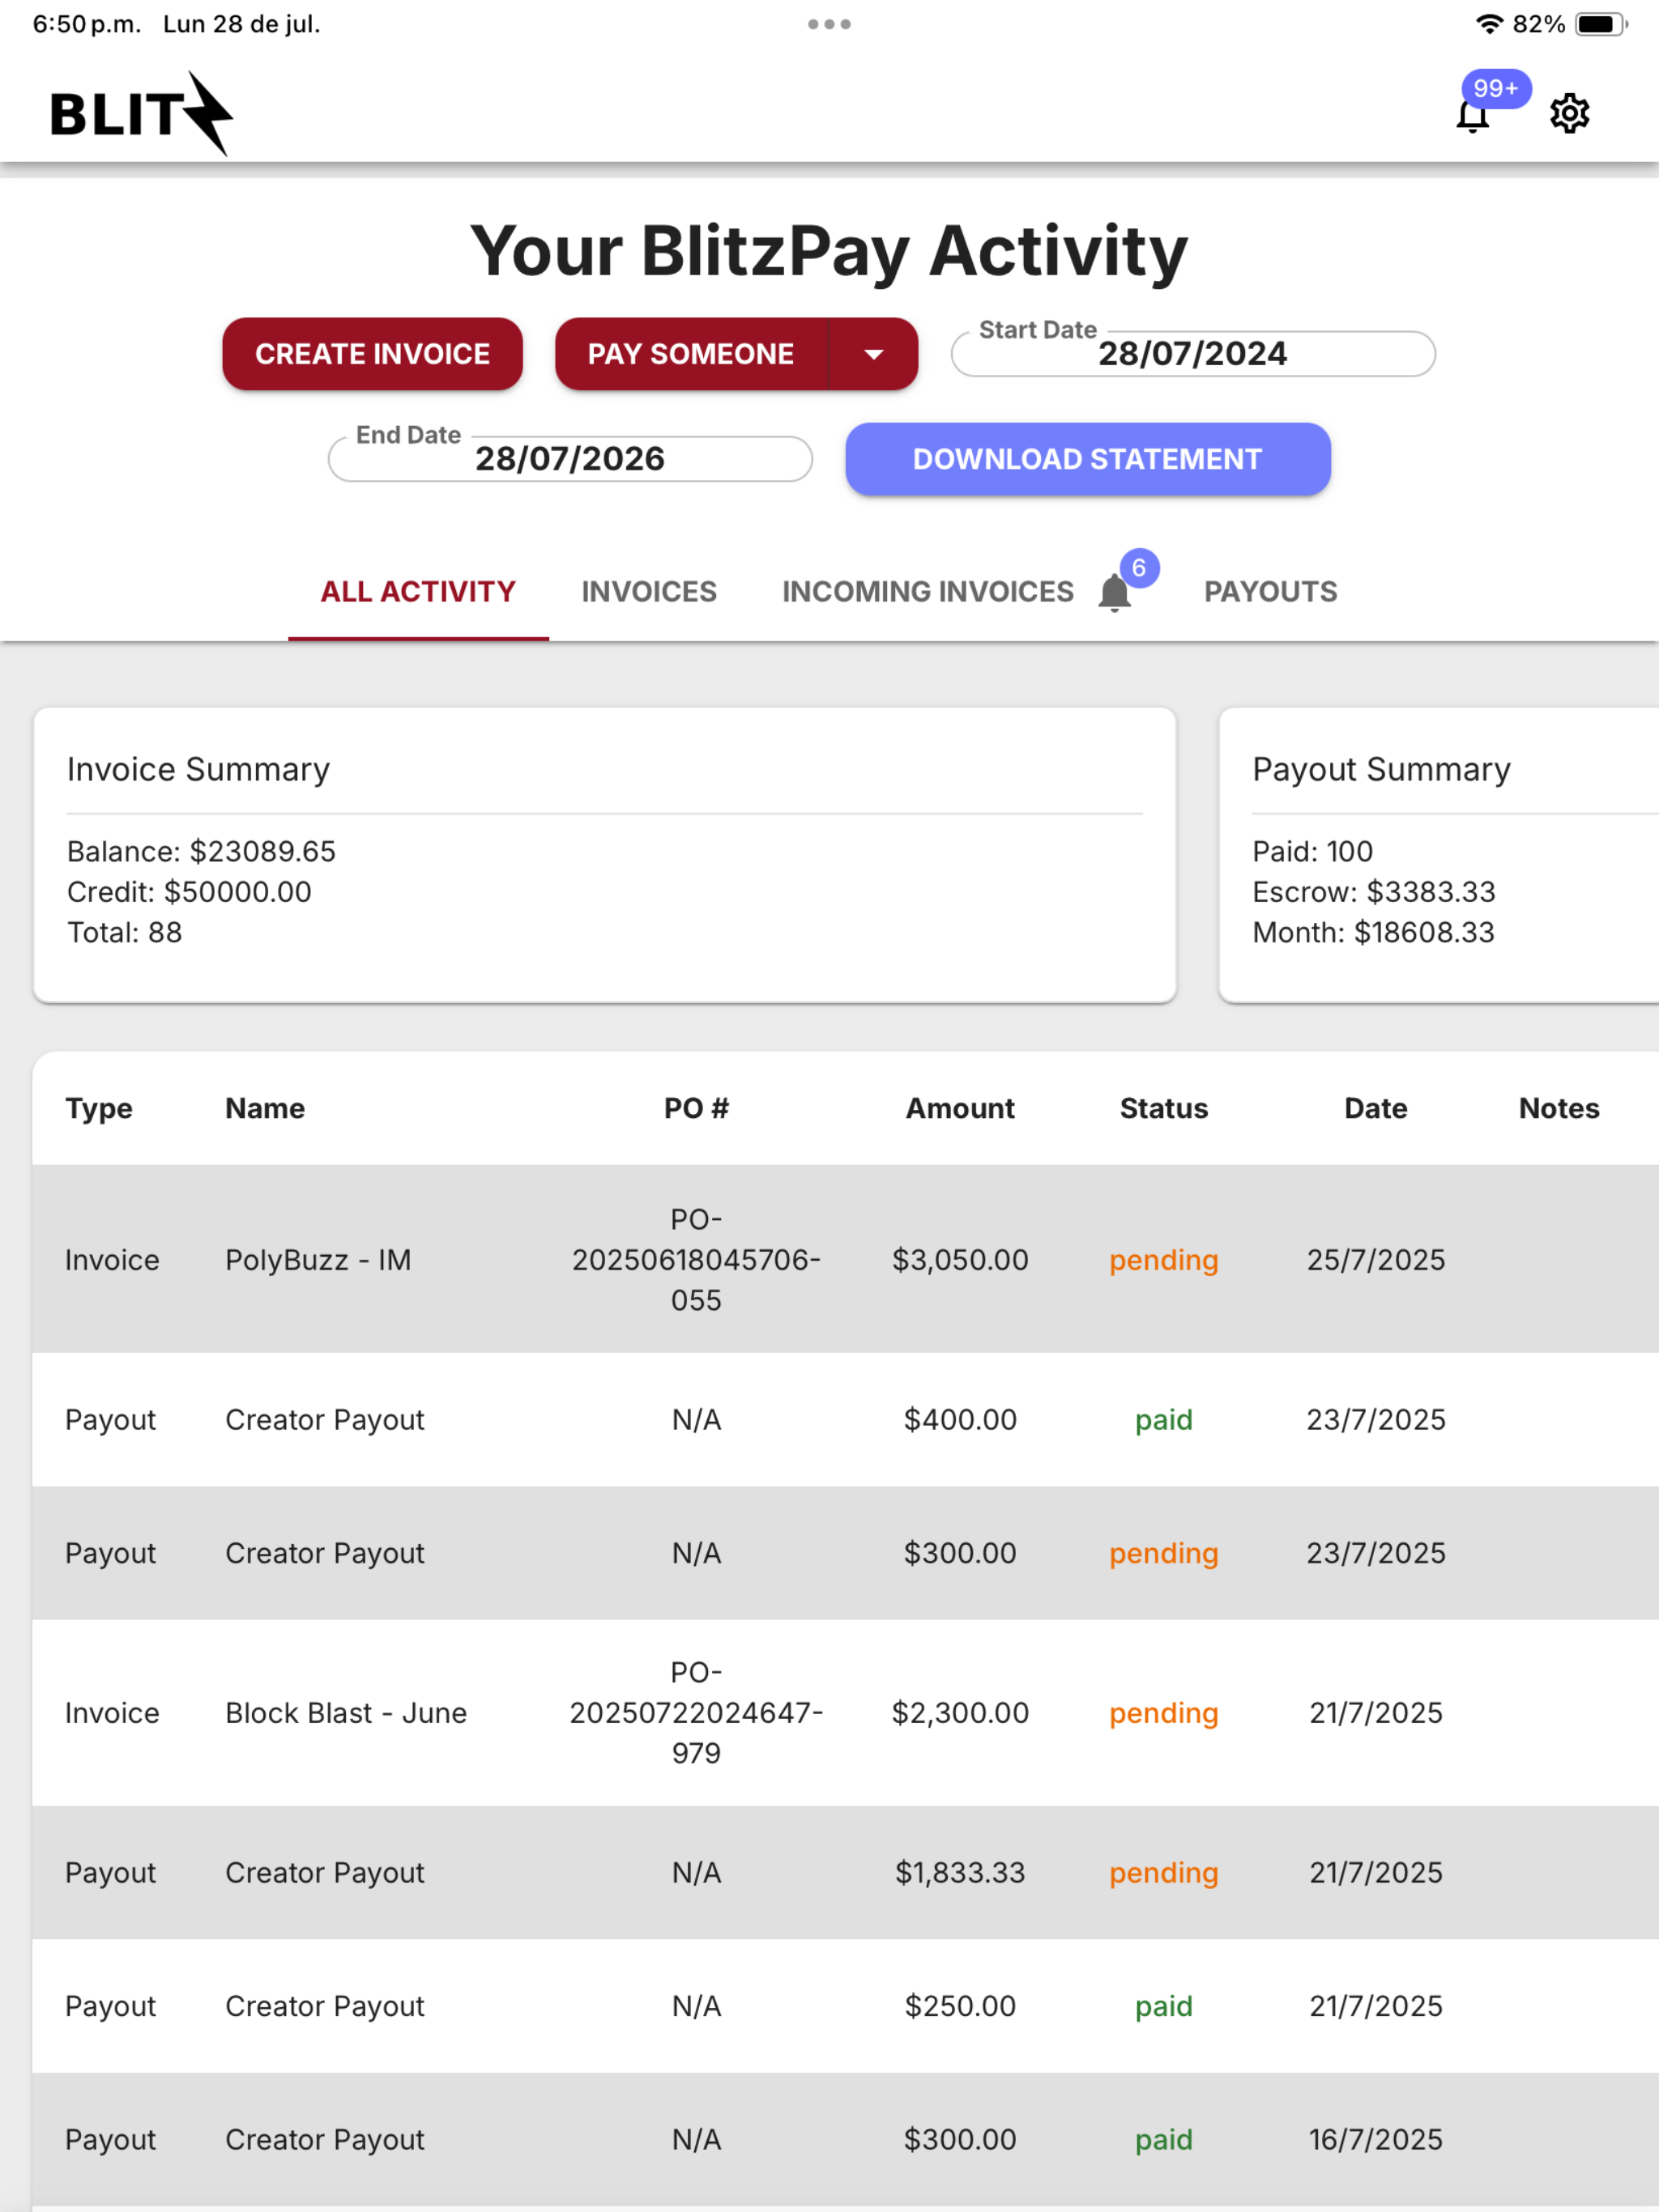Viewport: 1659px width, 2212px height.
Task: Expand the Pay Someone dropdown arrow
Action: pyautogui.click(x=873, y=354)
